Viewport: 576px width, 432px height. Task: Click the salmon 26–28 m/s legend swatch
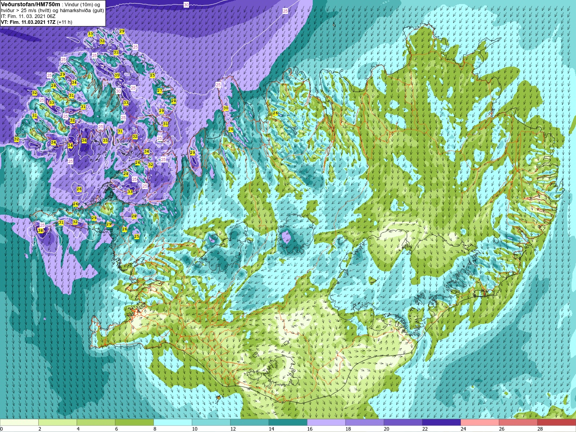point(518,423)
